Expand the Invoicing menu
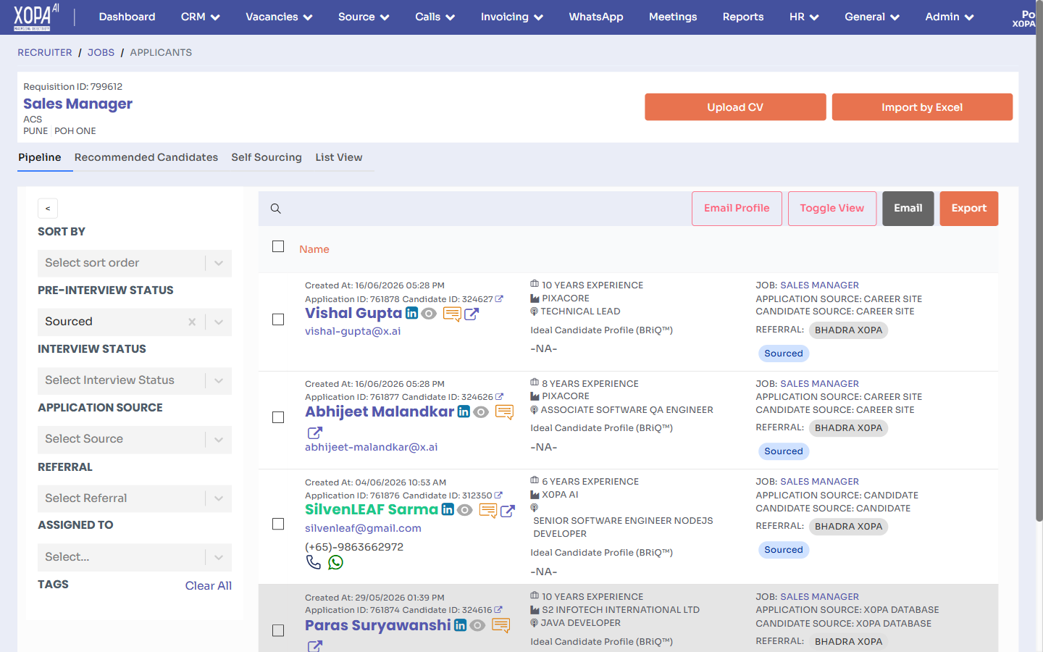Viewport: 1043px width, 652px height. point(512,17)
